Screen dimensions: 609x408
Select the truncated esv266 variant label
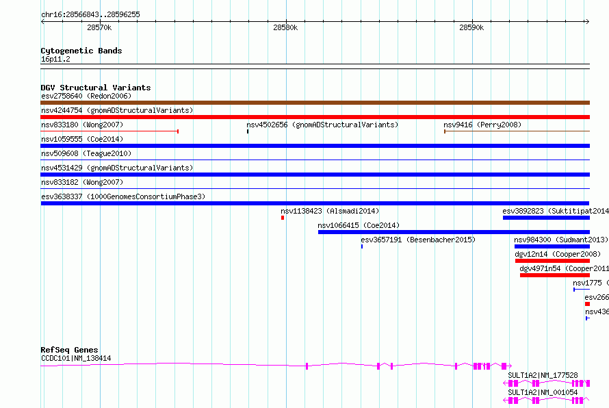click(597, 297)
